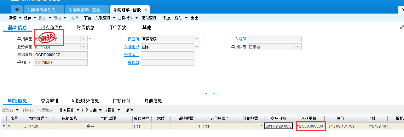Click the row indicator arrow for row 1

coord(4,126)
